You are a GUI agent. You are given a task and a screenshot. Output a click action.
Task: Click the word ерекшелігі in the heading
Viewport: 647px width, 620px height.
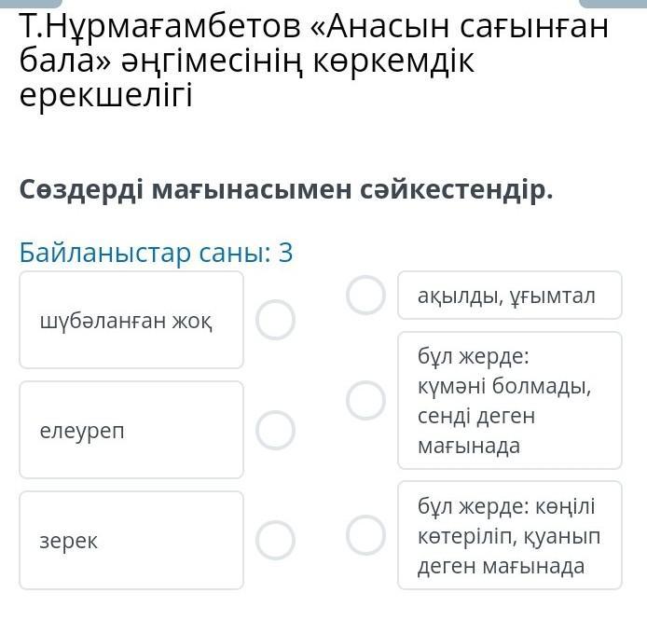(x=105, y=95)
